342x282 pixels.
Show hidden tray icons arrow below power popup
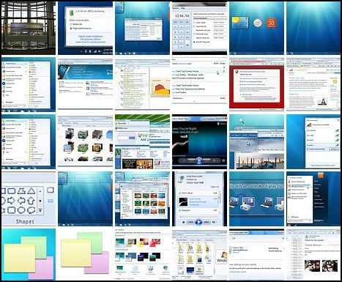pyautogui.click(x=81, y=51)
